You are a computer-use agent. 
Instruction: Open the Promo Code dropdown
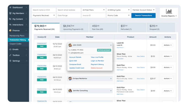point(118,15)
